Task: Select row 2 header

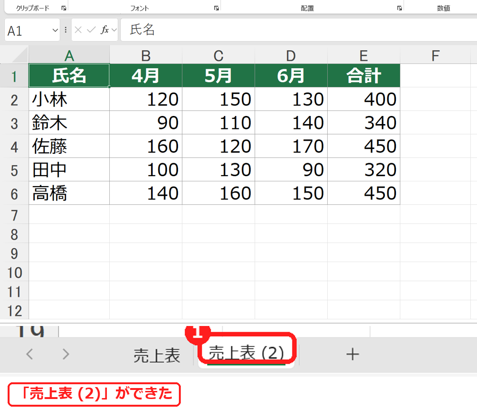Action: point(14,99)
